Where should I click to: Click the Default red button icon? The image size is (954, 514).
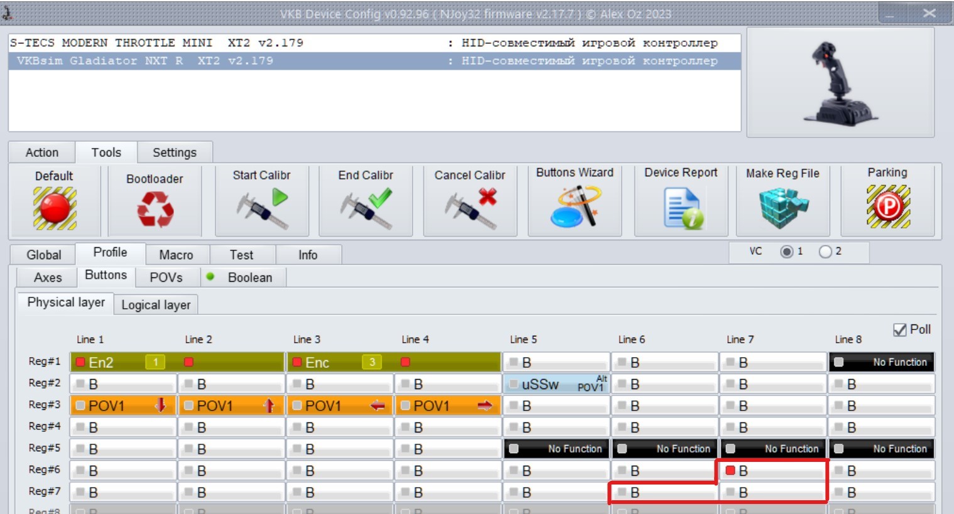(x=55, y=208)
